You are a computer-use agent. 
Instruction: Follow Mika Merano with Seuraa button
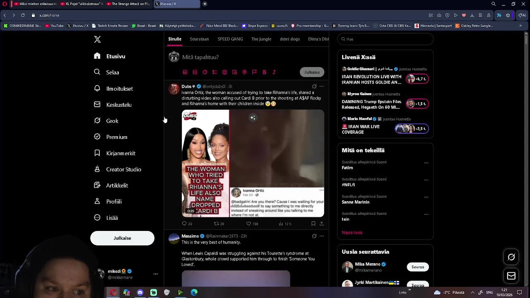(x=418, y=267)
